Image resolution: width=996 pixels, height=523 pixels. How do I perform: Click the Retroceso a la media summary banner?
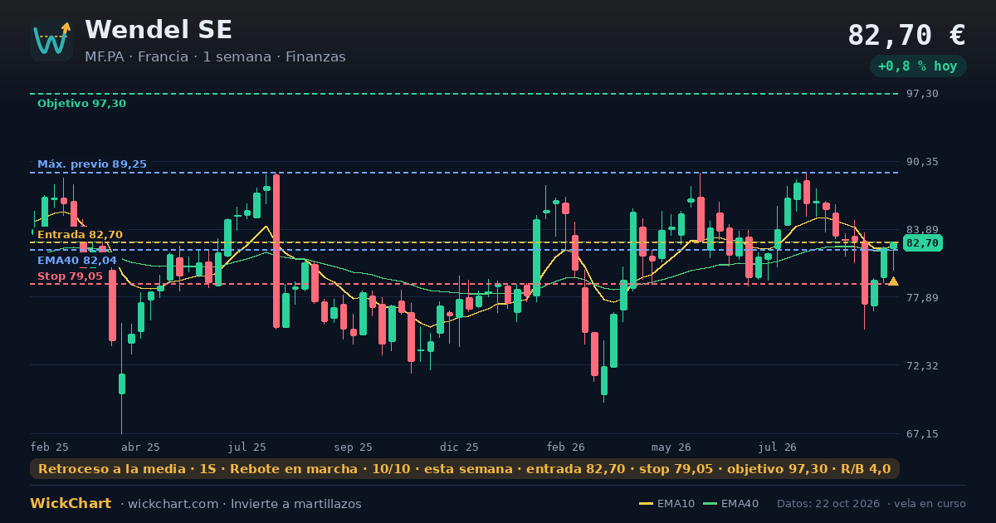coord(465,469)
